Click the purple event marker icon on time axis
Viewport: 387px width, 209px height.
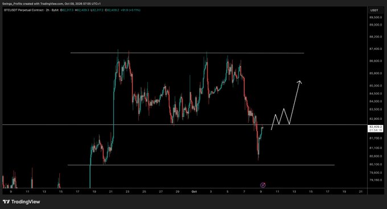263,185
